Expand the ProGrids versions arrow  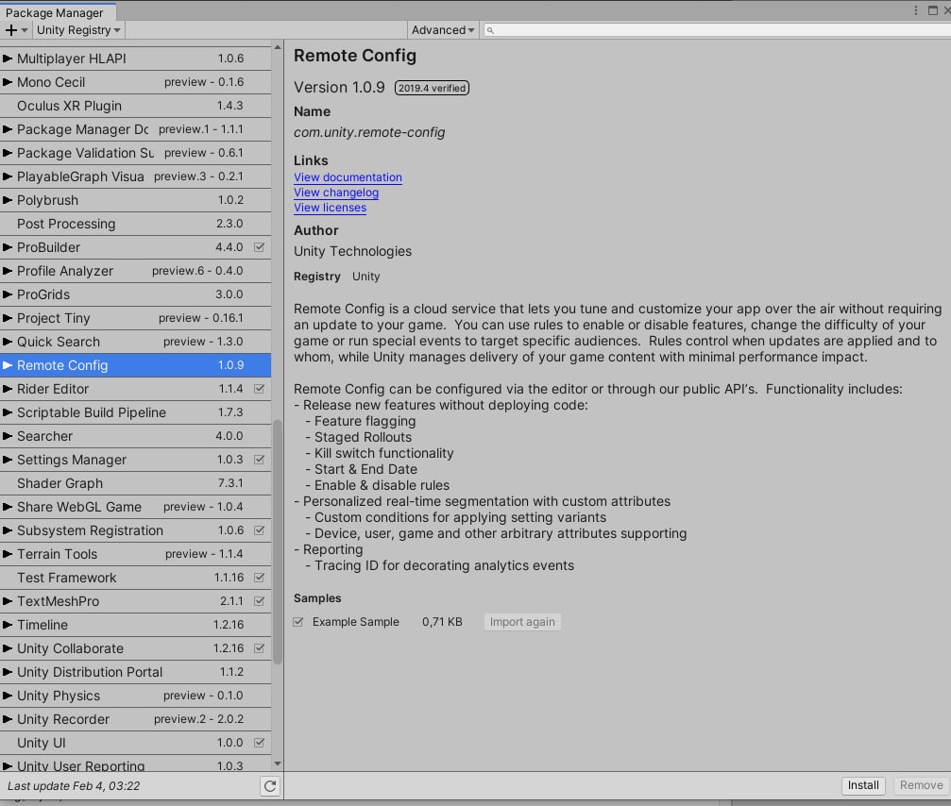(8, 294)
